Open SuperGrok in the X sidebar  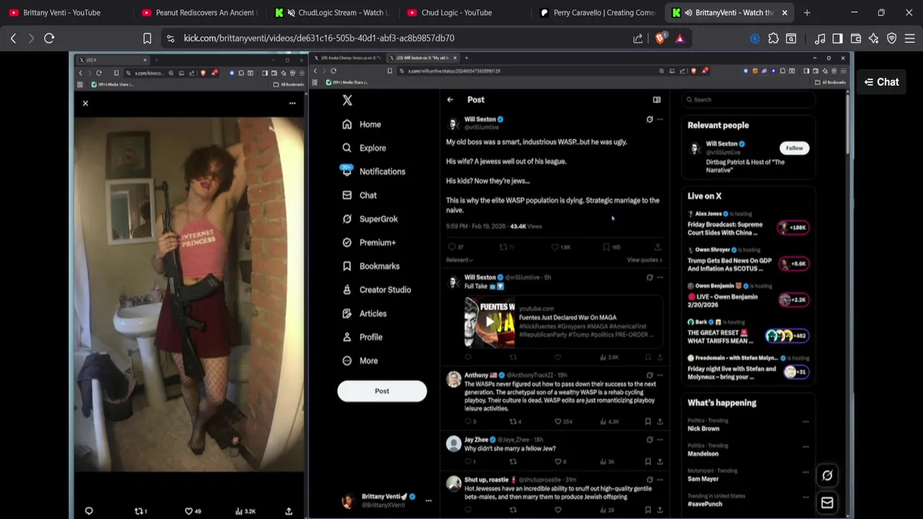[370, 219]
